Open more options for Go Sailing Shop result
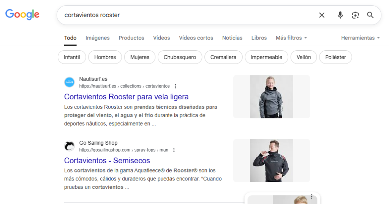Screen dimensions: 389x204 tap(174, 150)
